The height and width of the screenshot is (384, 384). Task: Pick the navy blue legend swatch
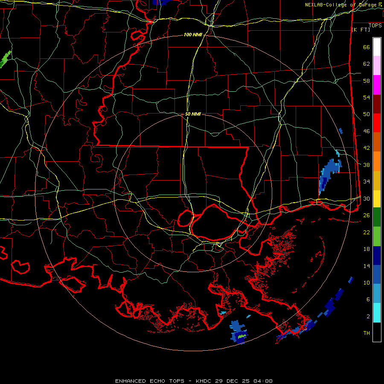[x=377, y=256]
